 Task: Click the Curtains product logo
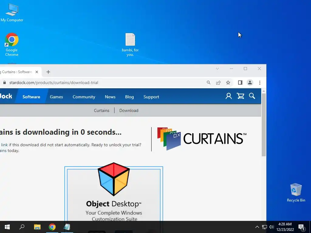click(x=202, y=139)
